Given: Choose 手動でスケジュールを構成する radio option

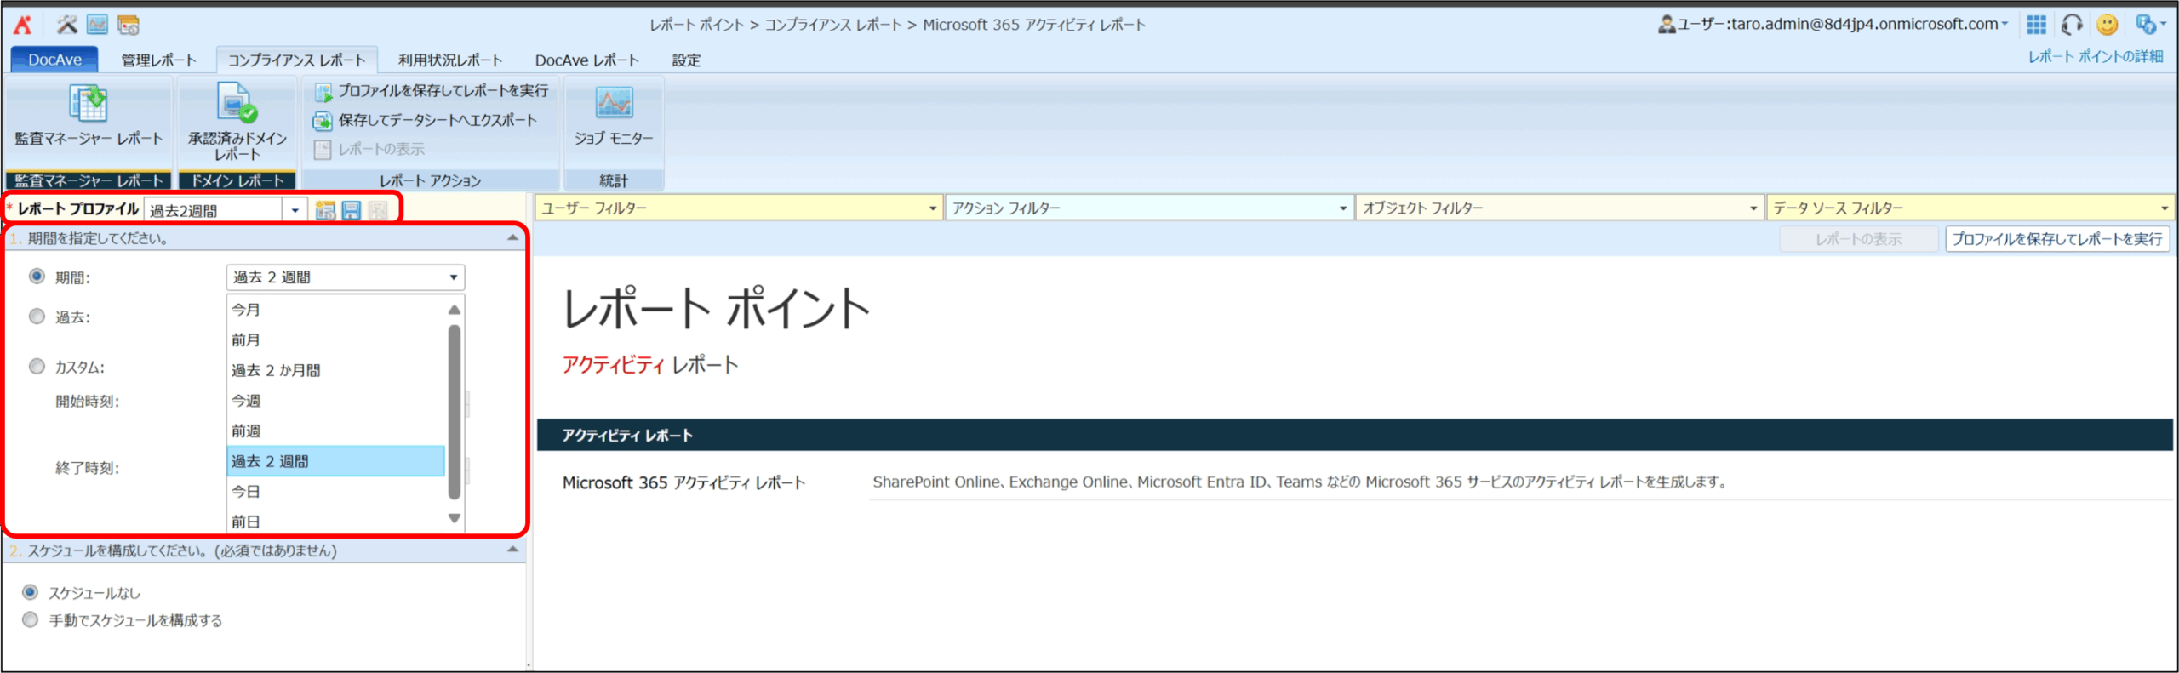Looking at the screenshot, I should point(31,619).
